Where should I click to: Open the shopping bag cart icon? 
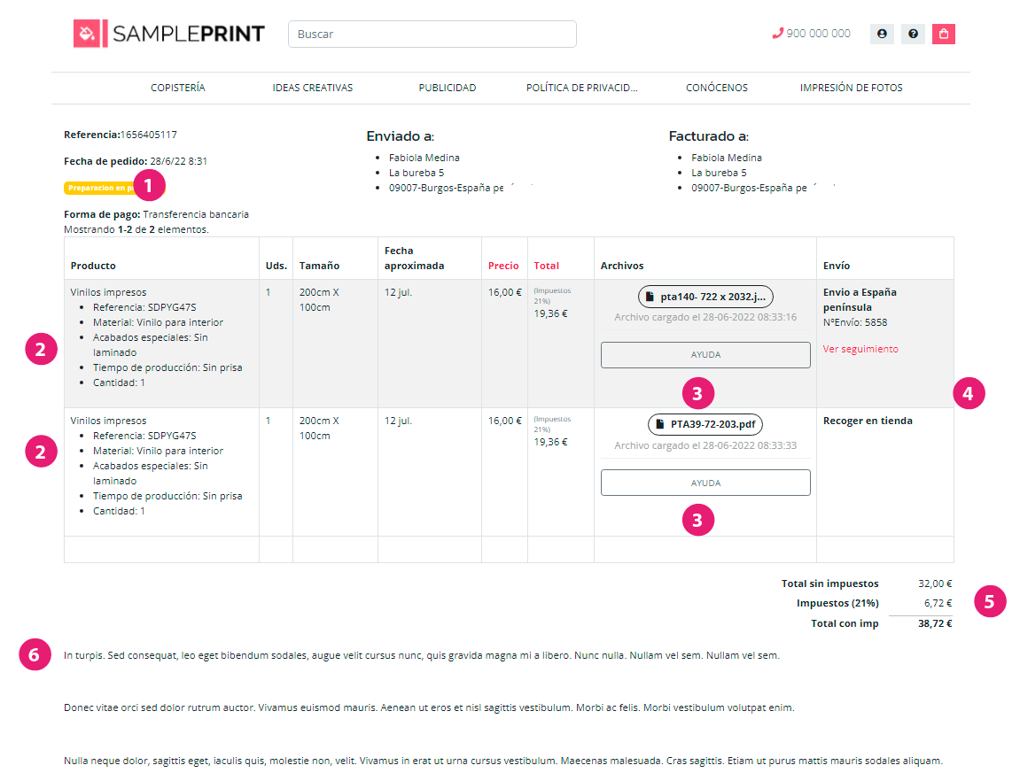coord(943,34)
